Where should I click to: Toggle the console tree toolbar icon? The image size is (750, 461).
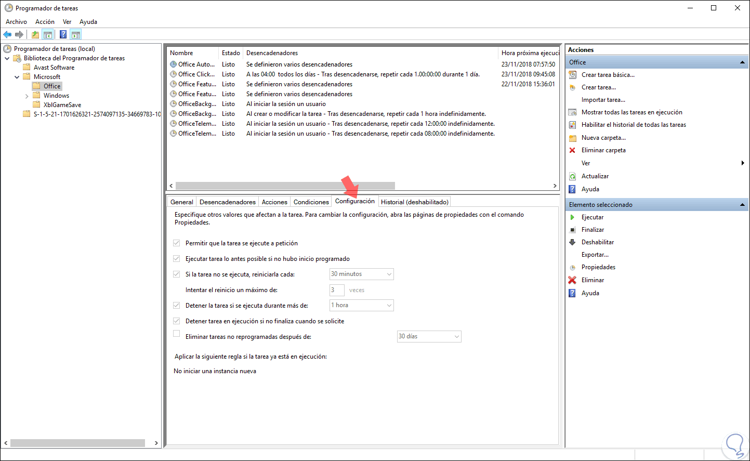[x=48, y=35]
